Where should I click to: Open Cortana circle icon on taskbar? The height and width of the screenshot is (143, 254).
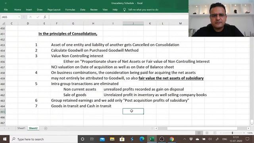(83, 139)
